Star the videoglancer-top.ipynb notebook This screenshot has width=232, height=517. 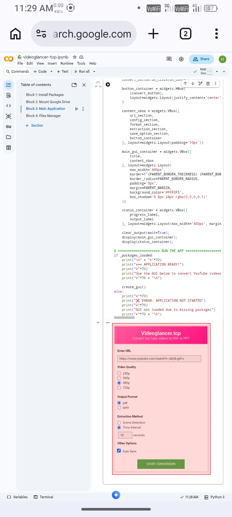74,57
